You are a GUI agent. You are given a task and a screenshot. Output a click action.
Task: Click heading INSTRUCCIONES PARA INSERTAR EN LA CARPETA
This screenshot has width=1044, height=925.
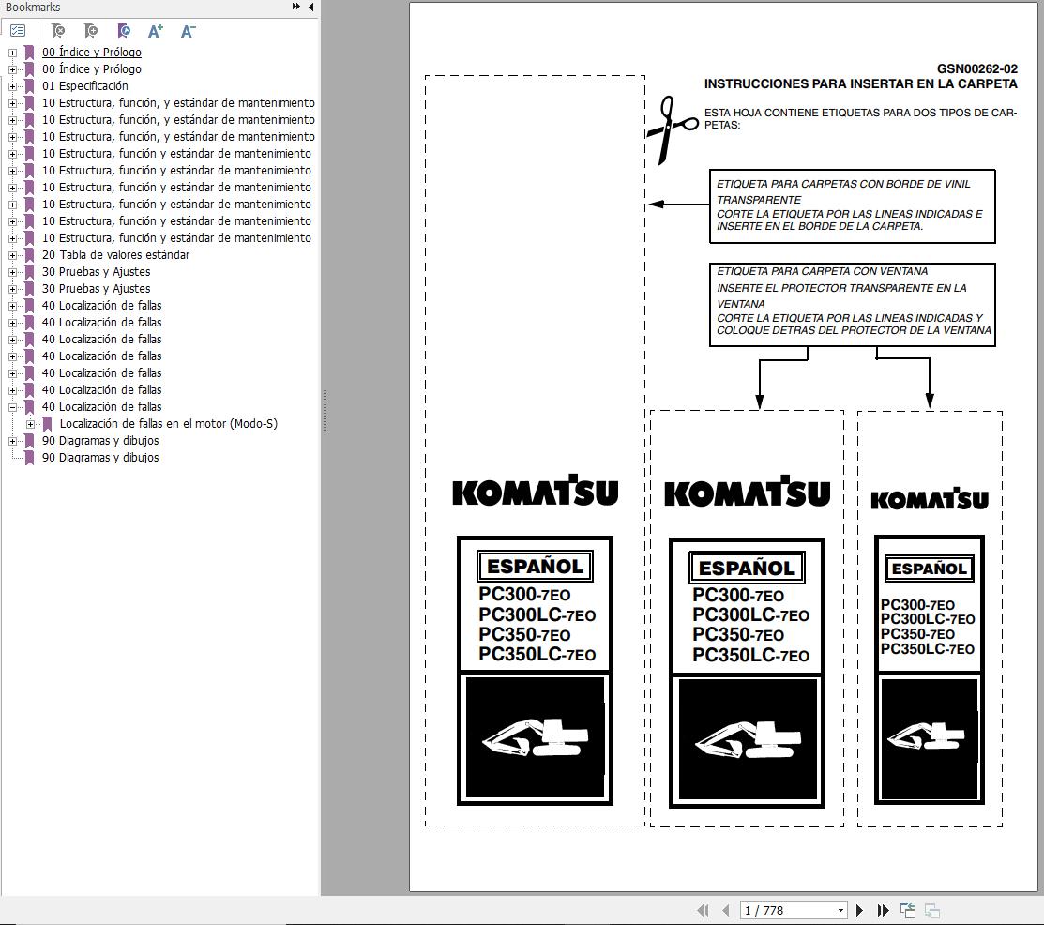861,83
